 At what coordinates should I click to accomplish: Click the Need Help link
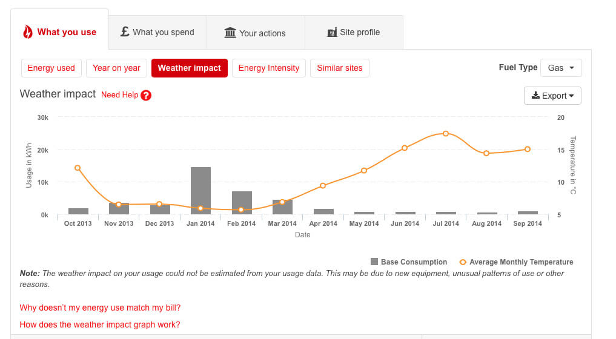tap(119, 95)
